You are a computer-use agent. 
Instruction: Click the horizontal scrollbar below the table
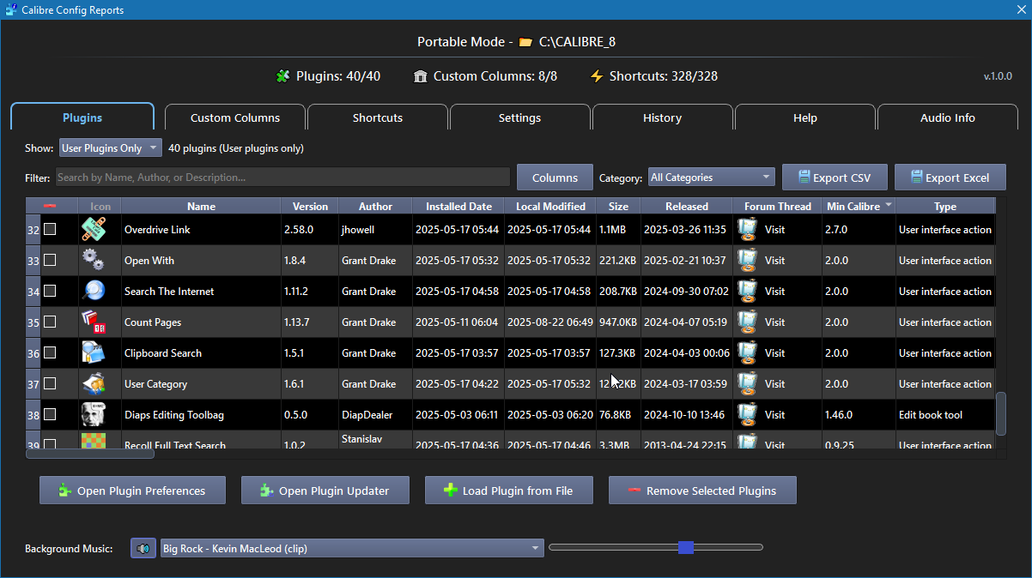click(x=90, y=454)
